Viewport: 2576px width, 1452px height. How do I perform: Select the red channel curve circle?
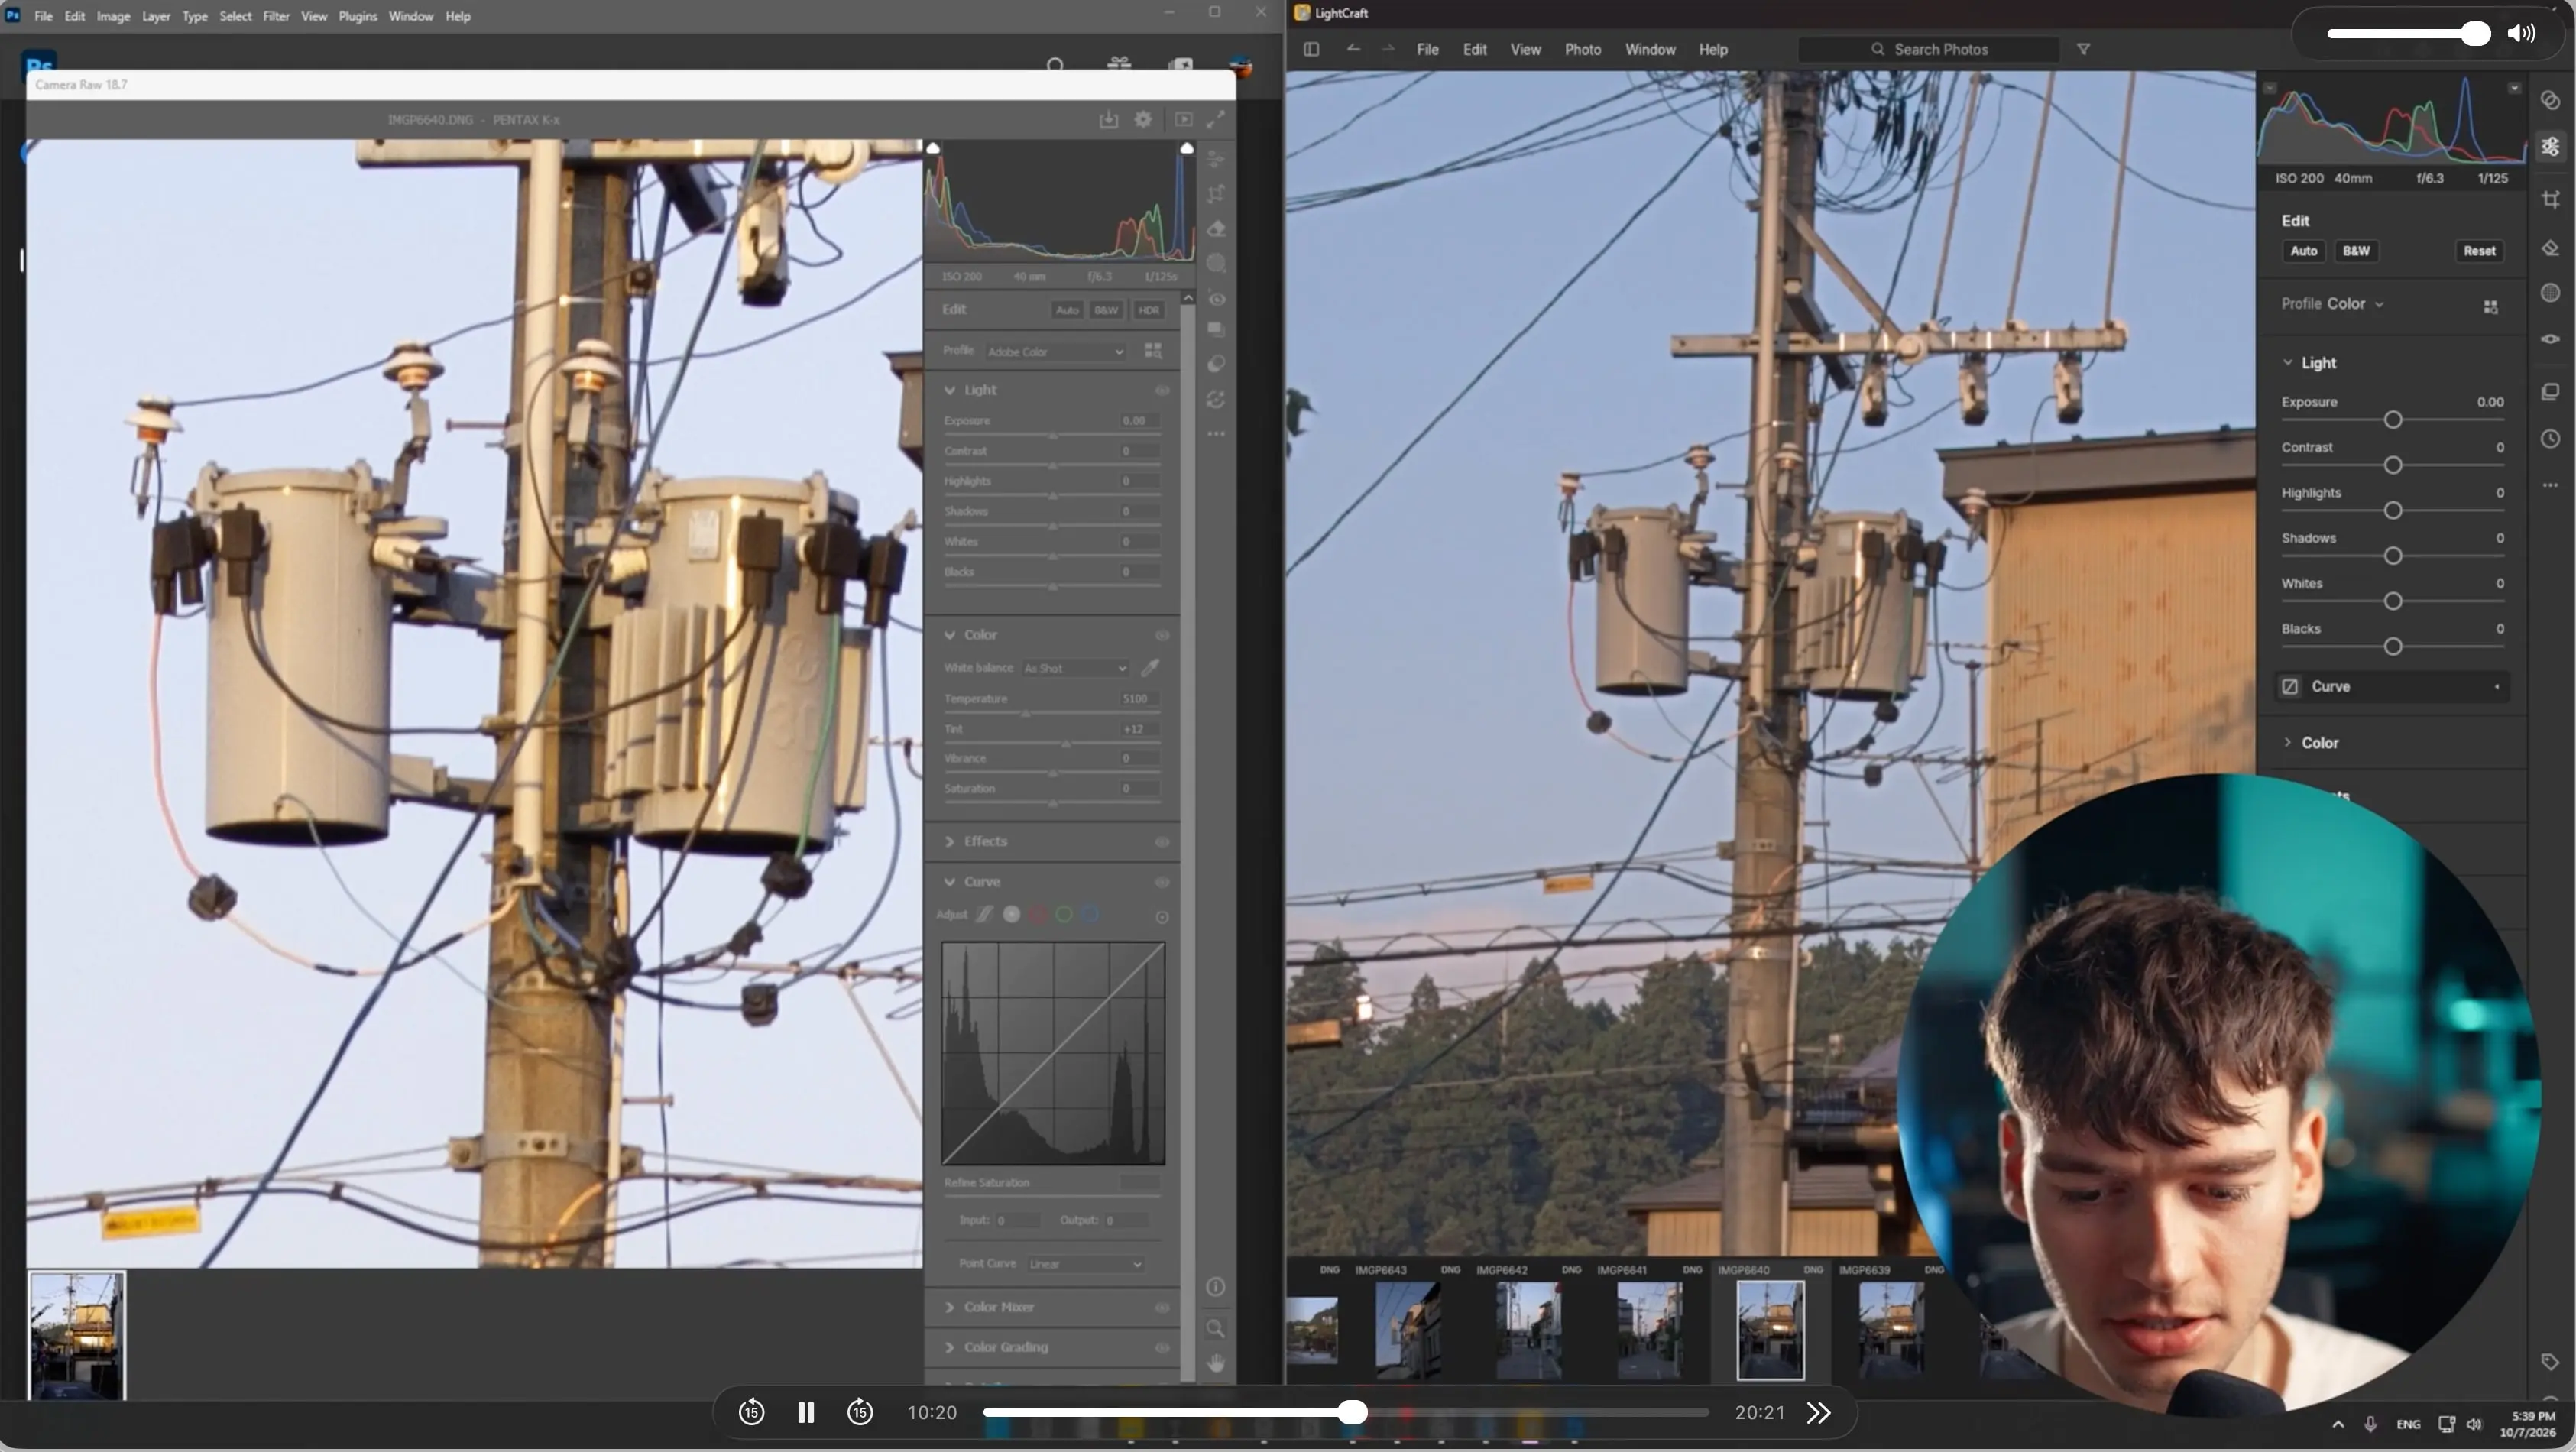click(x=1038, y=914)
